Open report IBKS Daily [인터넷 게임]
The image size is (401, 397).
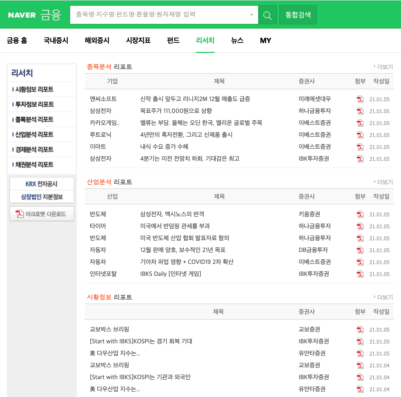(171, 274)
